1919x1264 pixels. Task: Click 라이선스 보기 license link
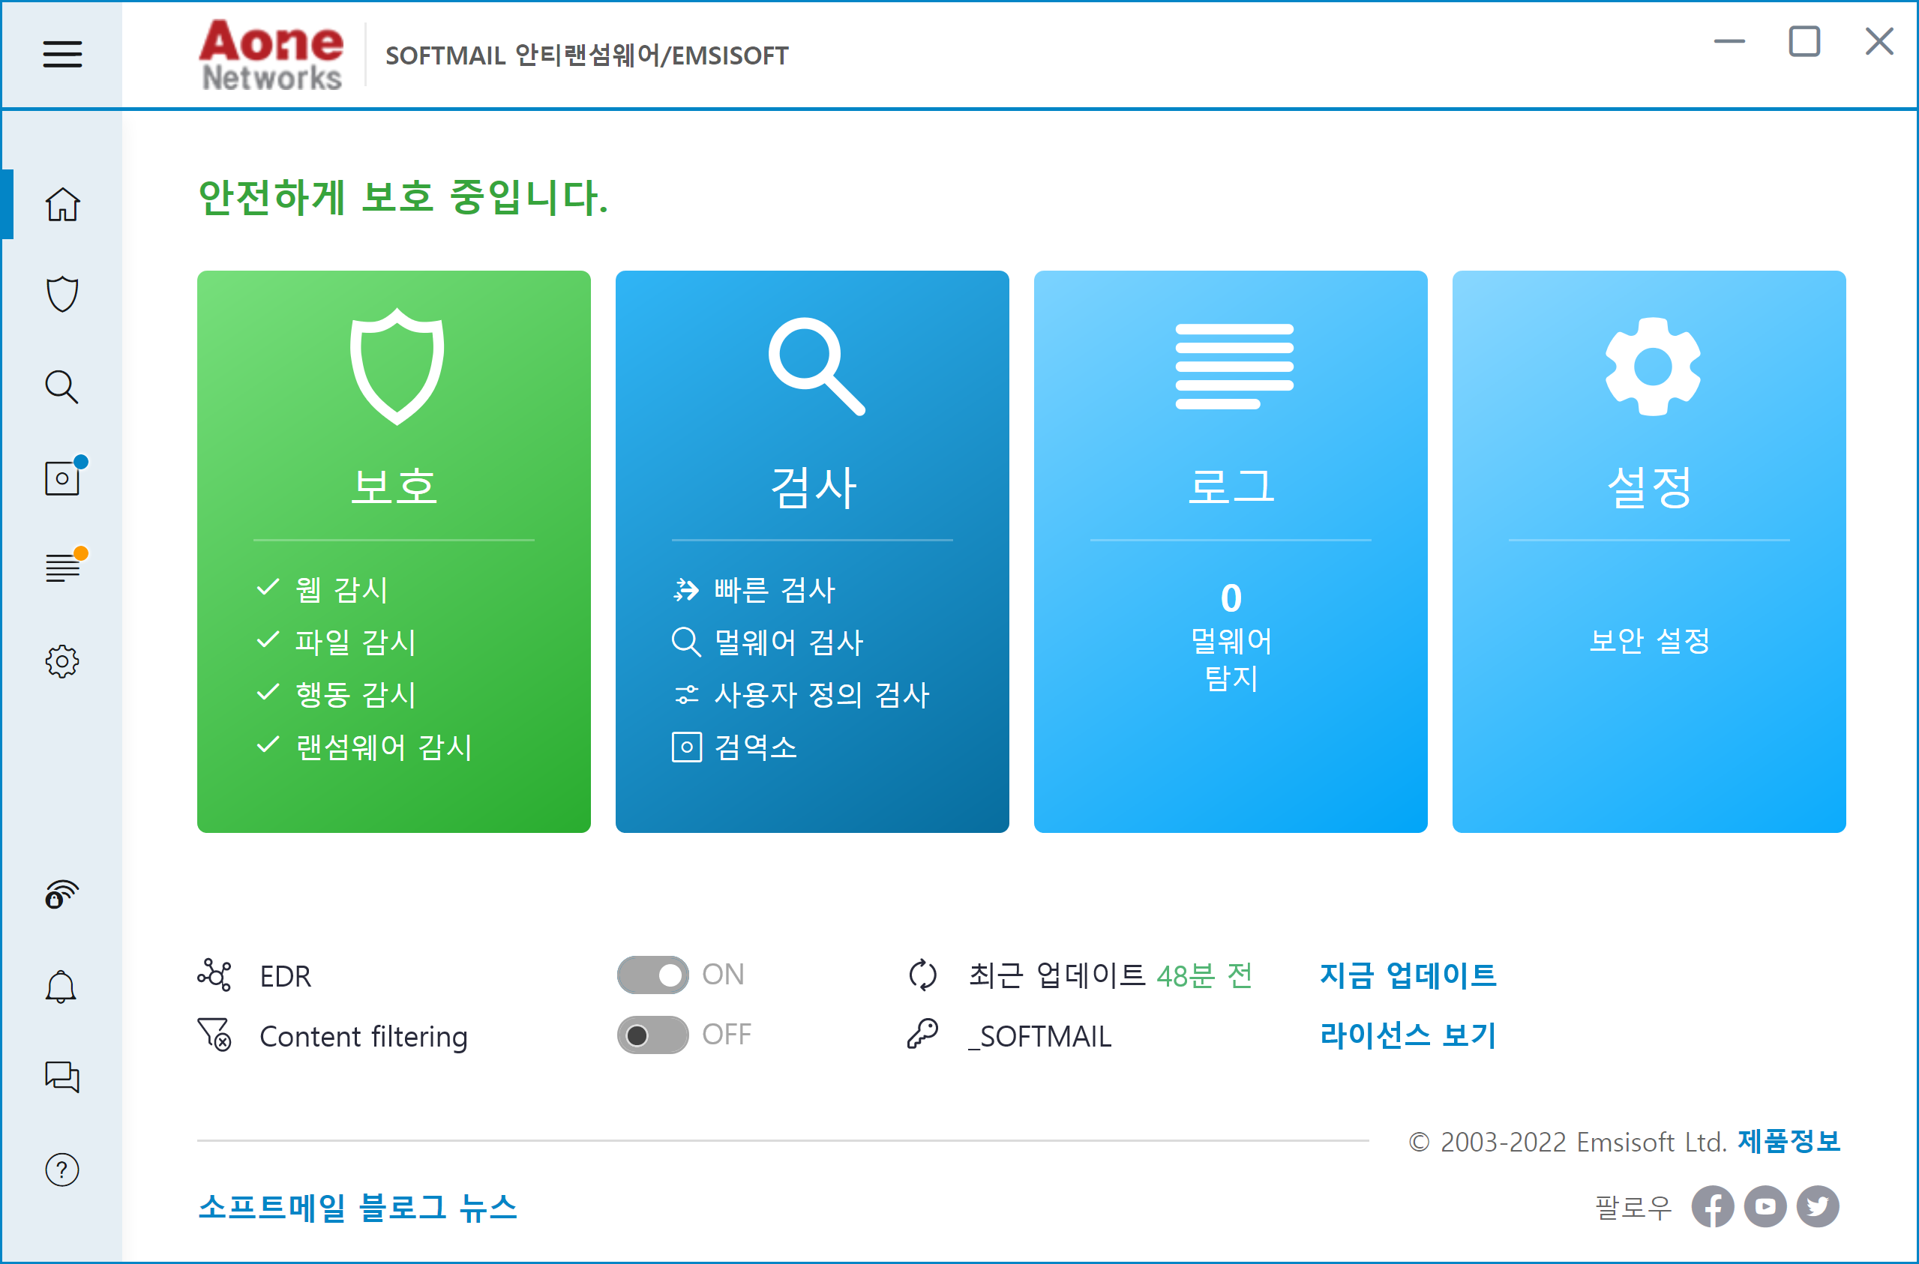(x=1408, y=1035)
